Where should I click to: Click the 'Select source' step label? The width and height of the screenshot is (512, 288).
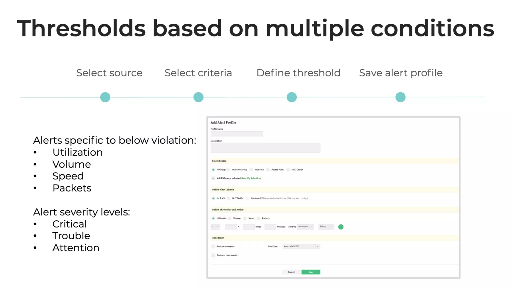tap(109, 73)
